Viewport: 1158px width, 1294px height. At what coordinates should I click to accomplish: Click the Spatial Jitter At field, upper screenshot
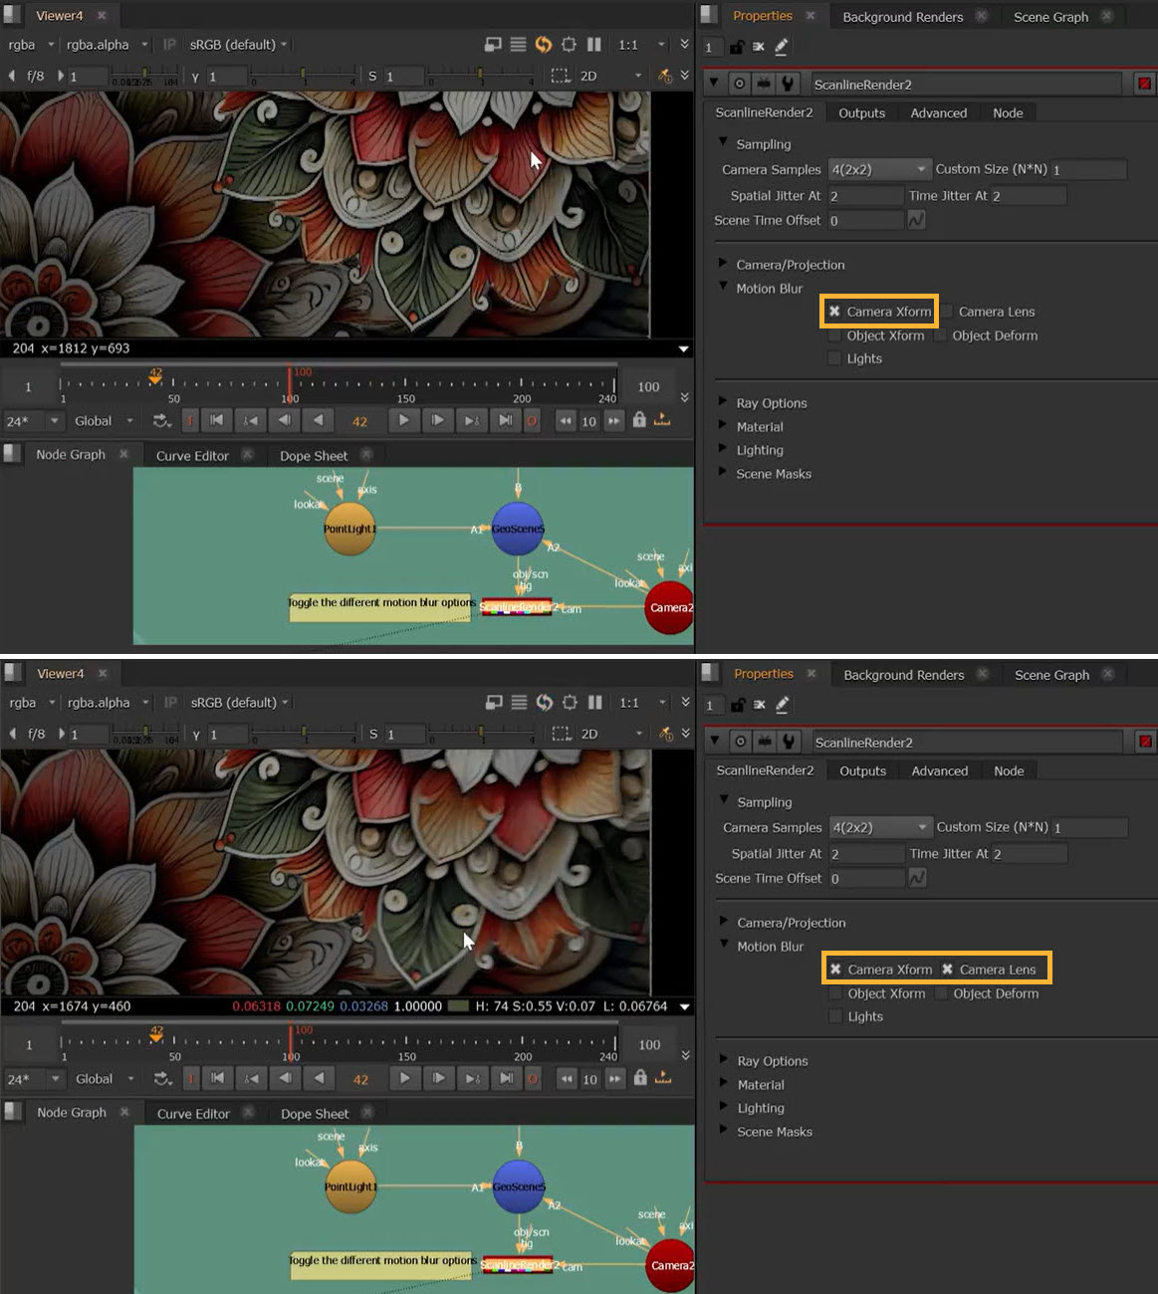point(865,196)
